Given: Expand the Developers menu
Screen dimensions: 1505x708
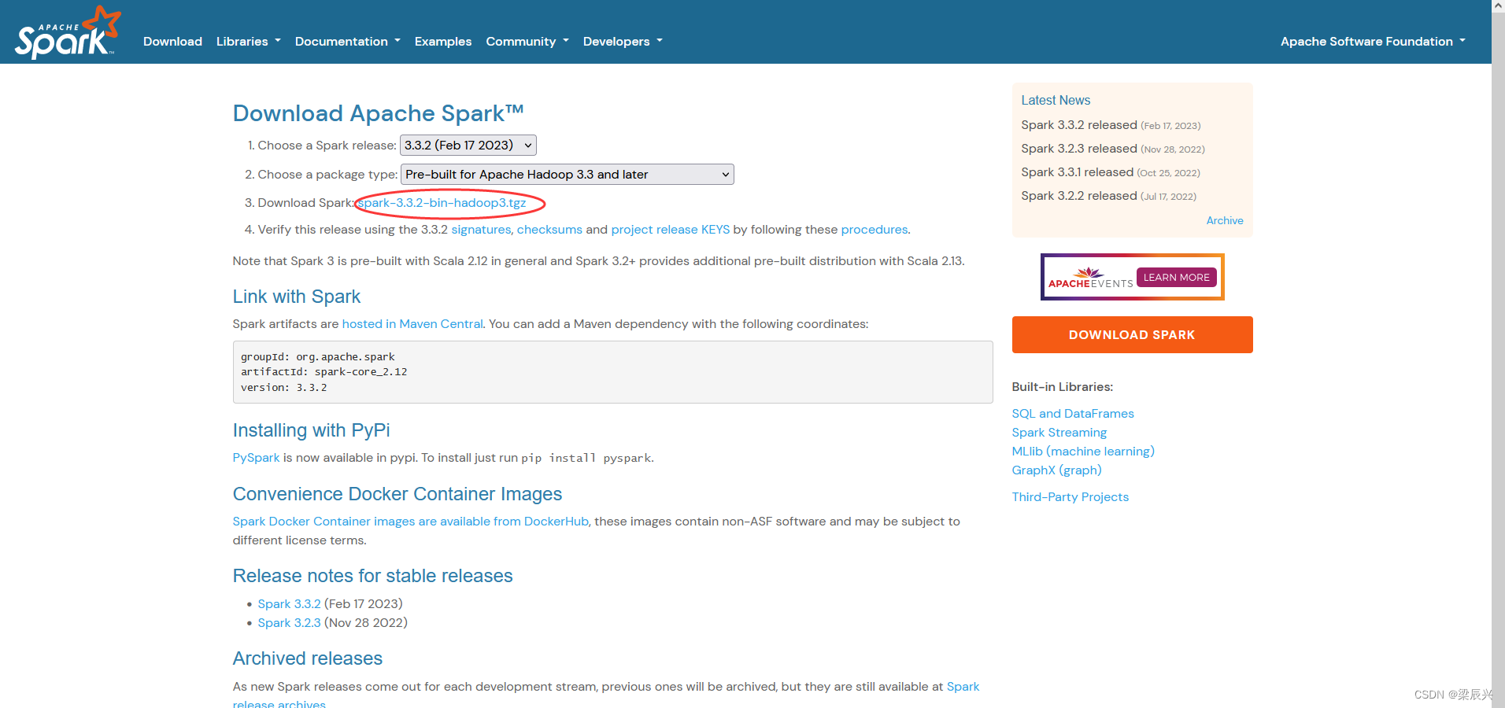Looking at the screenshot, I should (622, 41).
